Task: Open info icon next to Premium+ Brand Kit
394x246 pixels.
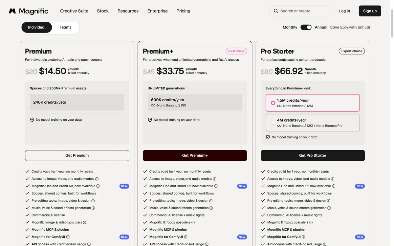Action: (x=216, y=186)
